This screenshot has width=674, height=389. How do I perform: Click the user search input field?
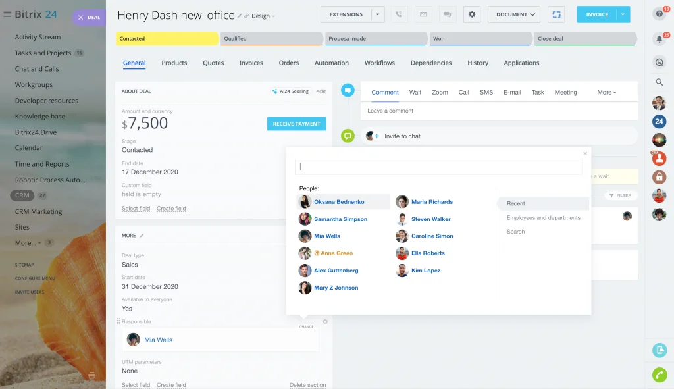click(438, 167)
